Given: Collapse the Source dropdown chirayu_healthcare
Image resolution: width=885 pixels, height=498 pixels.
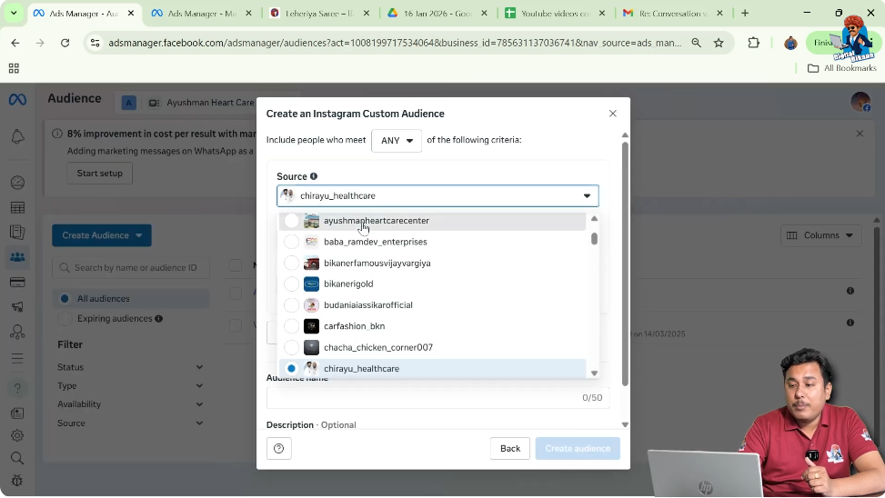Looking at the screenshot, I should [x=437, y=195].
